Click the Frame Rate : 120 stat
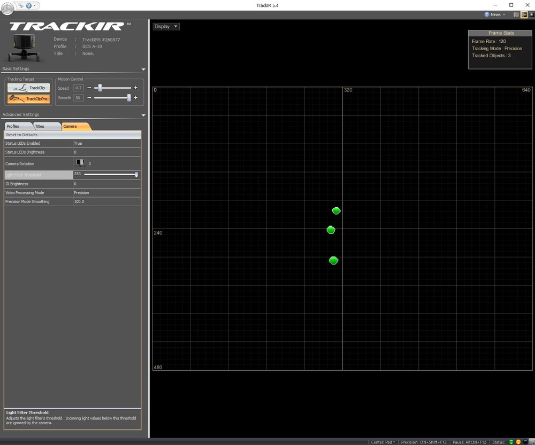Image resolution: width=535 pixels, height=445 pixels. (488, 41)
